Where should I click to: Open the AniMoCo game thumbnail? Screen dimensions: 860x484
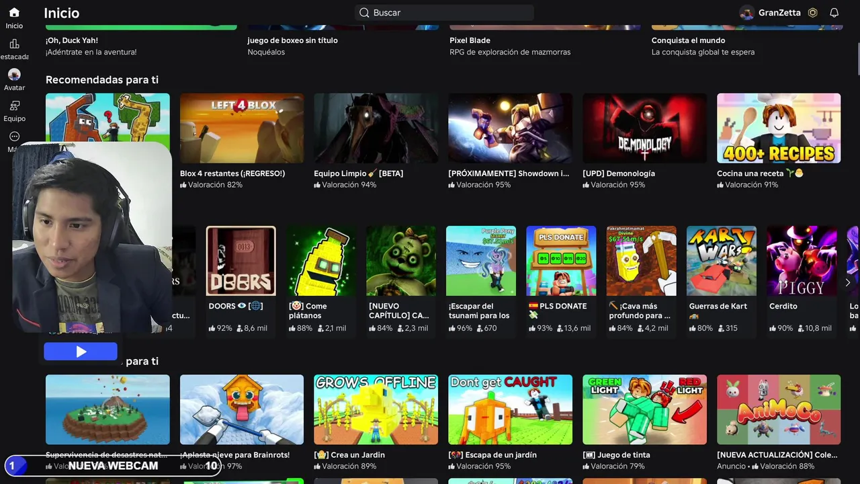pos(779,409)
